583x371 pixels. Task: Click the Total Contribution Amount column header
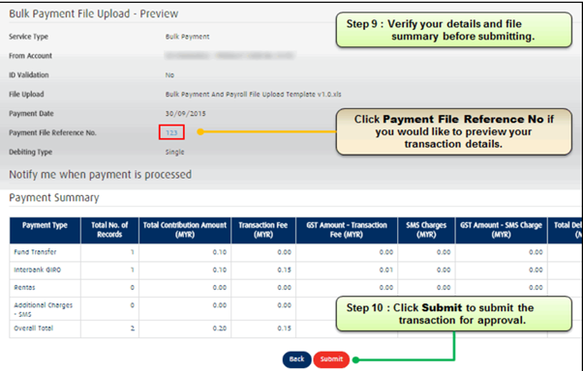[185, 230]
